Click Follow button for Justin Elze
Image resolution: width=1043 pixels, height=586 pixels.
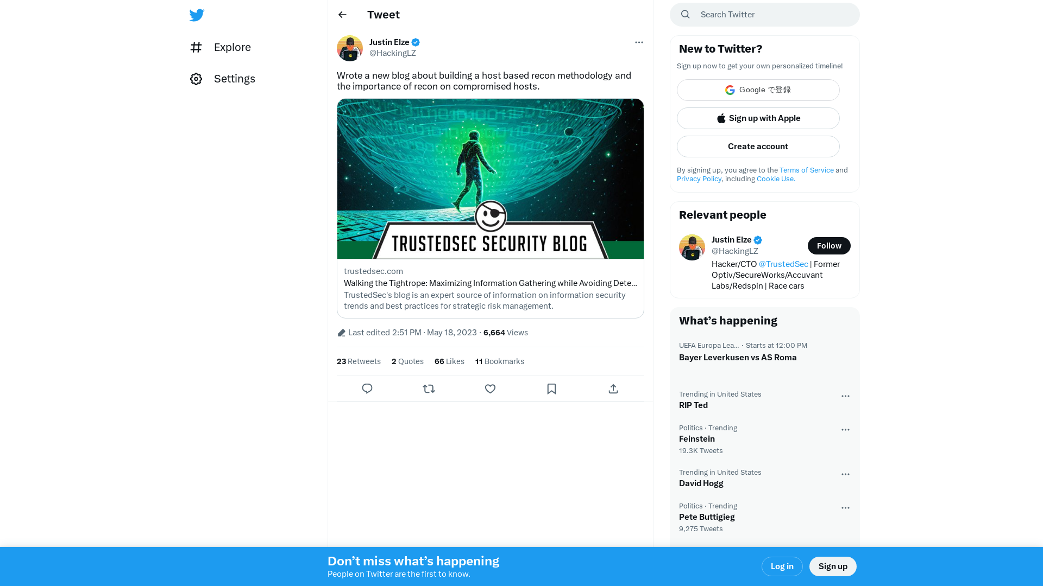(x=829, y=245)
